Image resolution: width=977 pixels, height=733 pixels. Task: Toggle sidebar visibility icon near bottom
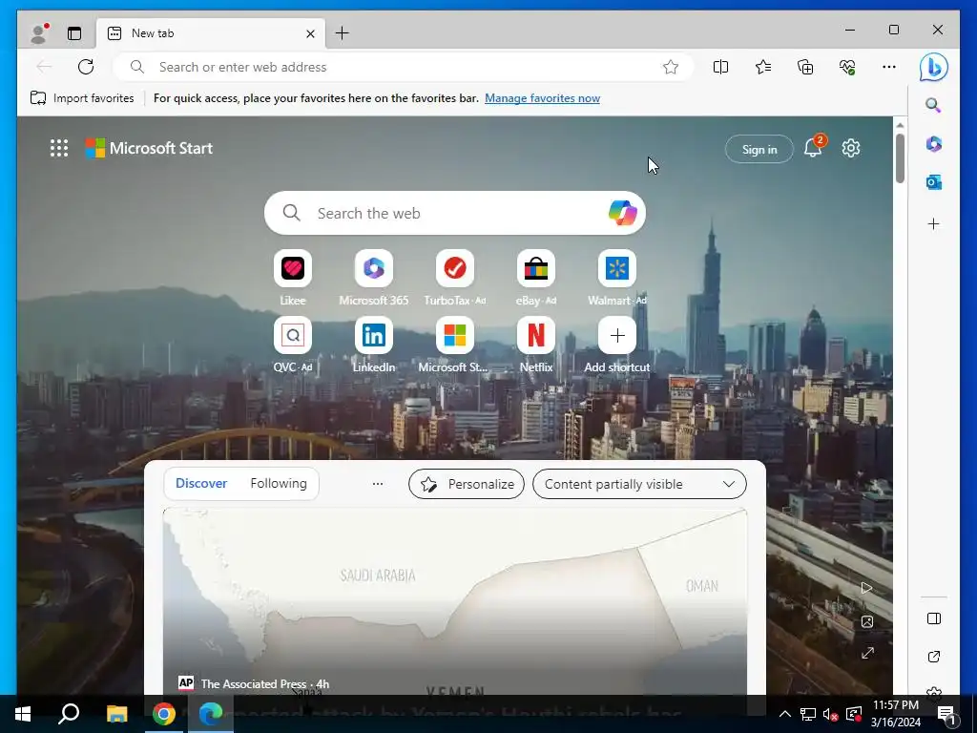pos(933,618)
